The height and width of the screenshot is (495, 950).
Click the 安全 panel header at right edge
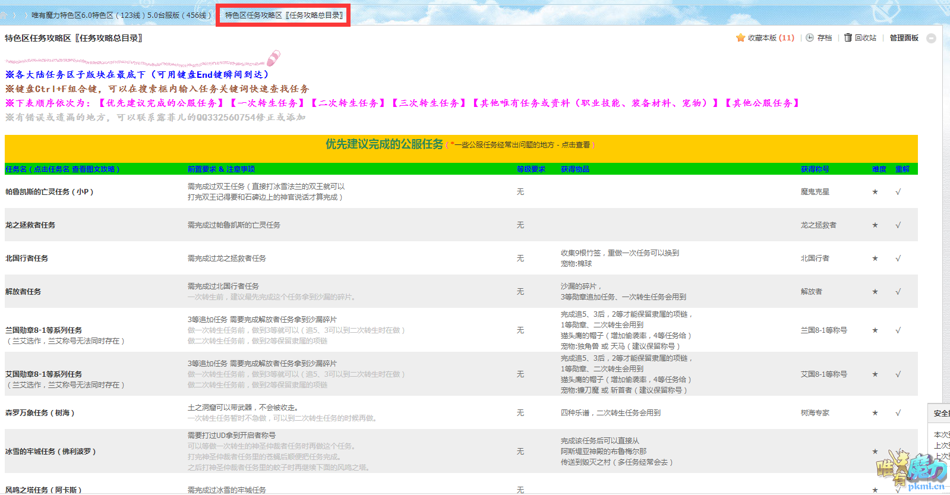[x=940, y=413]
